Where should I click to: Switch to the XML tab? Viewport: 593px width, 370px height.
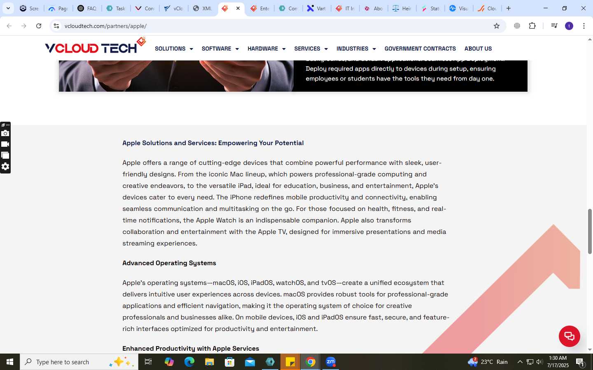[202, 8]
